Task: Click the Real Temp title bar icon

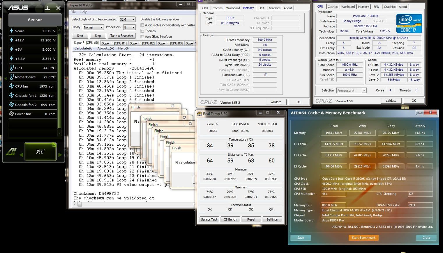Action: [200, 114]
